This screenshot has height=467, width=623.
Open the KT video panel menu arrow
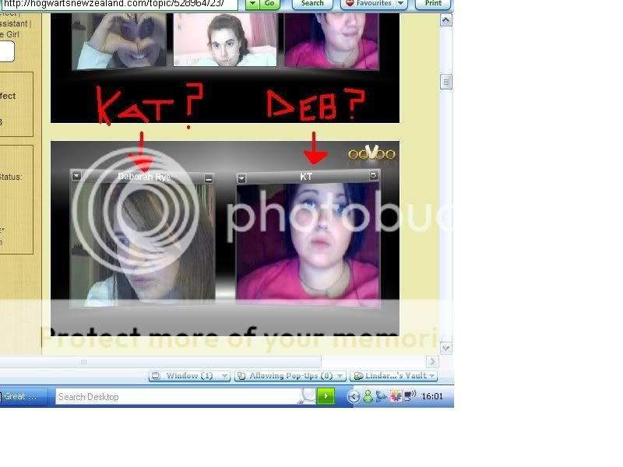click(x=241, y=178)
